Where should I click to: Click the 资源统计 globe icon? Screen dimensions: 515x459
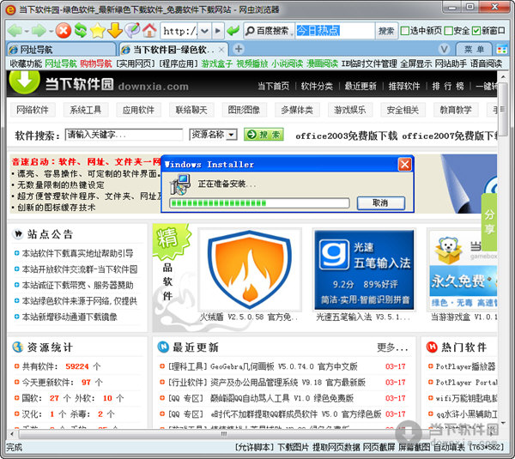(17, 347)
